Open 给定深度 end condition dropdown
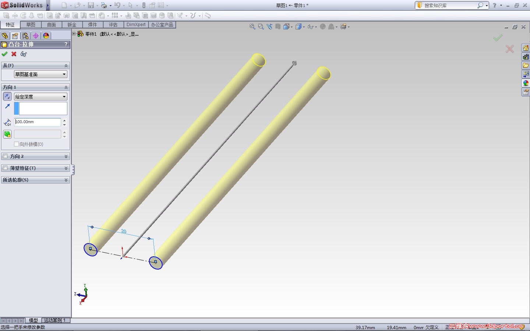 pyautogui.click(x=40, y=97)
